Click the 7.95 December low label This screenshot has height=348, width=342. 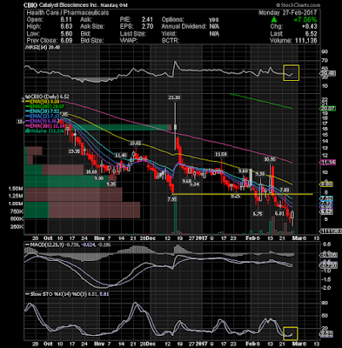click(171, 199)
